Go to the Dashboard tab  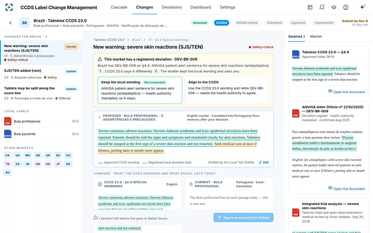(201, 7)
